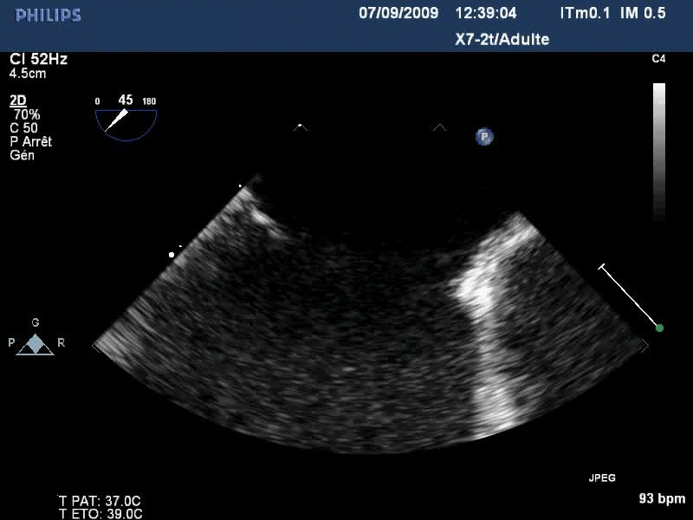Click the T PAT: 37.0C temperature reading
The width and height of the screenshot is (693, 520).
[100, 501]
